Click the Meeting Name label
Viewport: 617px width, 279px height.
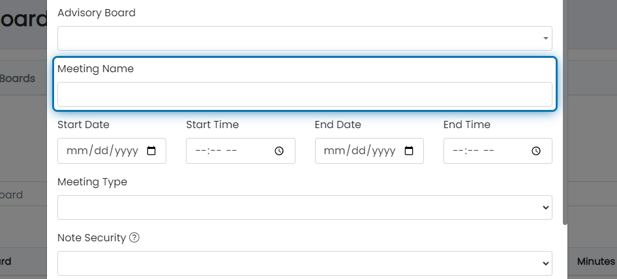96,69
